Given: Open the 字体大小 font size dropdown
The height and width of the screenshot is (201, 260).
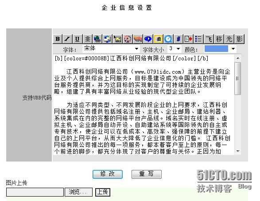Looking at the screenshot, I should click(174, 49).
